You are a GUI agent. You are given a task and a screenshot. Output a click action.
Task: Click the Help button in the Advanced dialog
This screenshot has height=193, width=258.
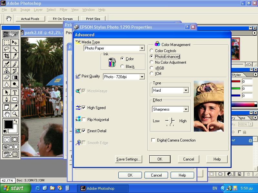coord(217,159)
